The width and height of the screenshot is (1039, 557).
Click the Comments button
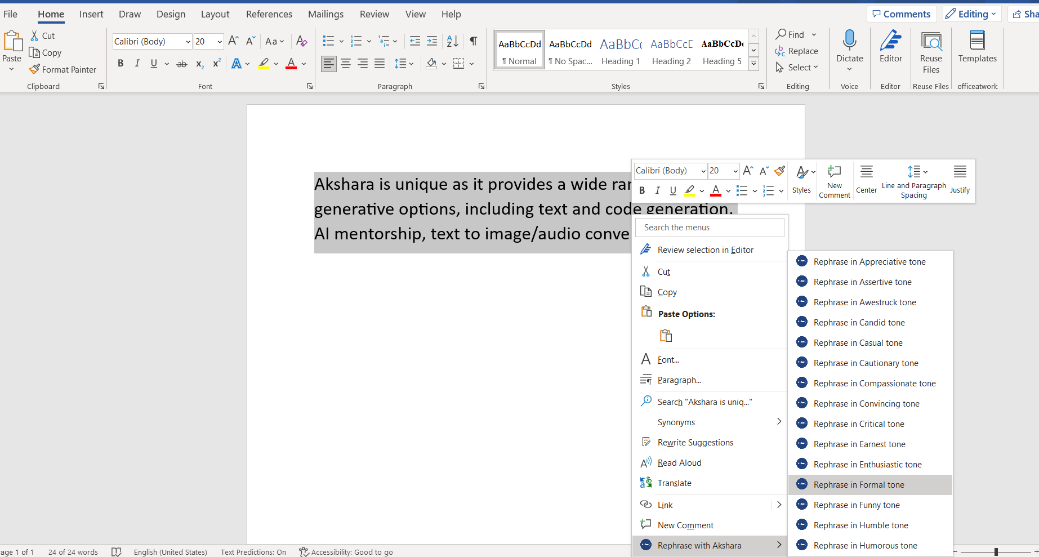[902, 14]
